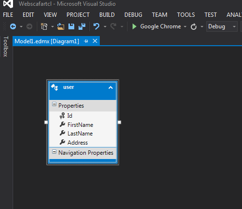Click the Navigate Forward arrow icon

point(29,26)
